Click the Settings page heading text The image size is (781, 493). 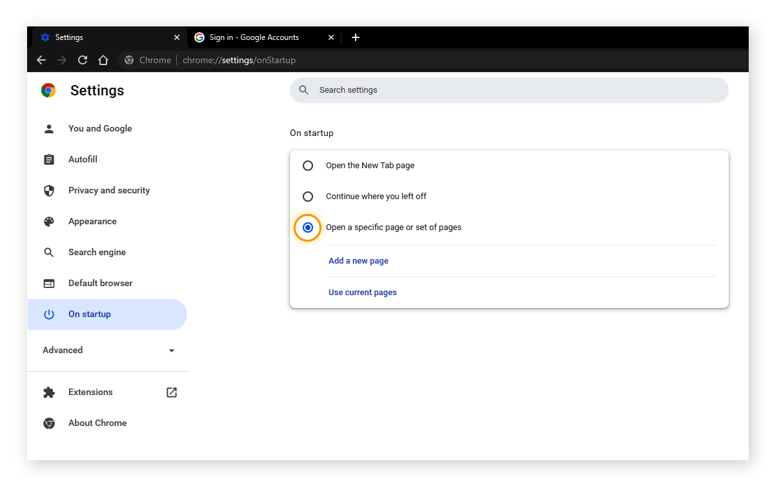pyautogui.click(x=97, y=90)
